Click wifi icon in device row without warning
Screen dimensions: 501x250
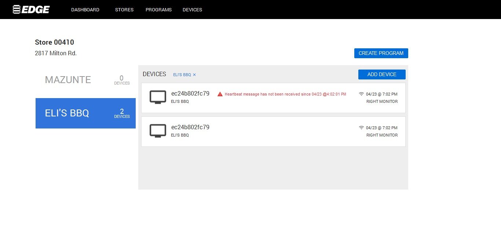coord(361,128)
